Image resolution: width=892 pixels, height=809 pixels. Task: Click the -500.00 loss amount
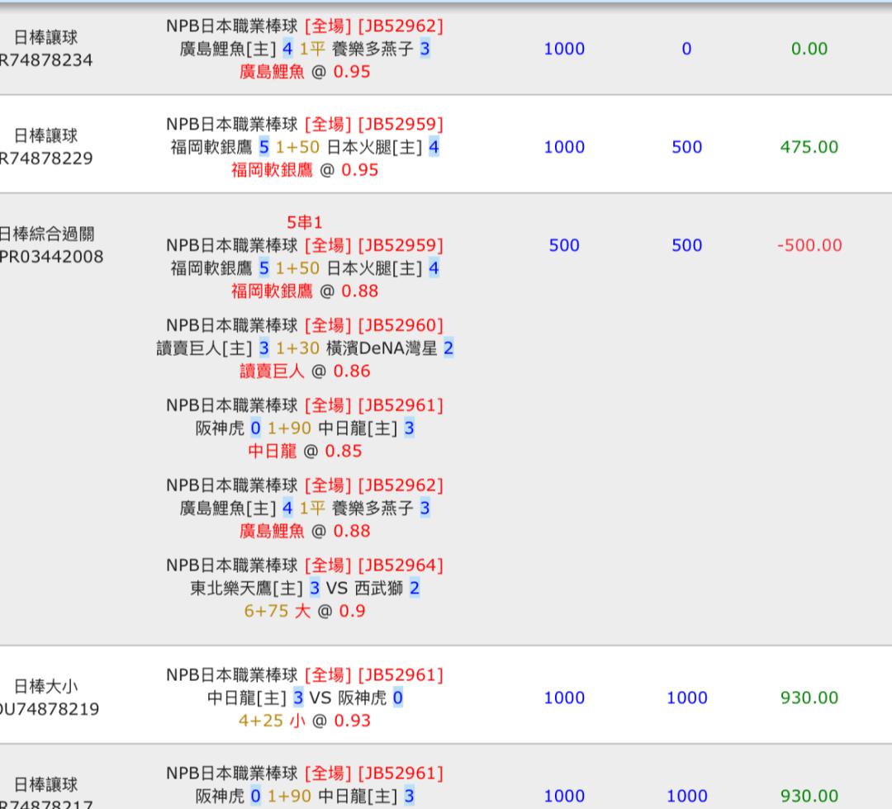click(x=809, y=246)
